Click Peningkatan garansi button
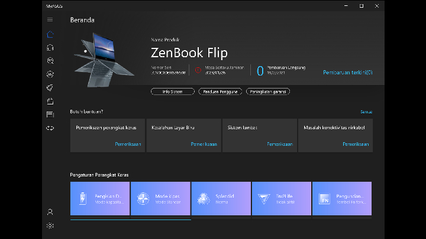This screenshot has width=426, height=239. point(269,91)
